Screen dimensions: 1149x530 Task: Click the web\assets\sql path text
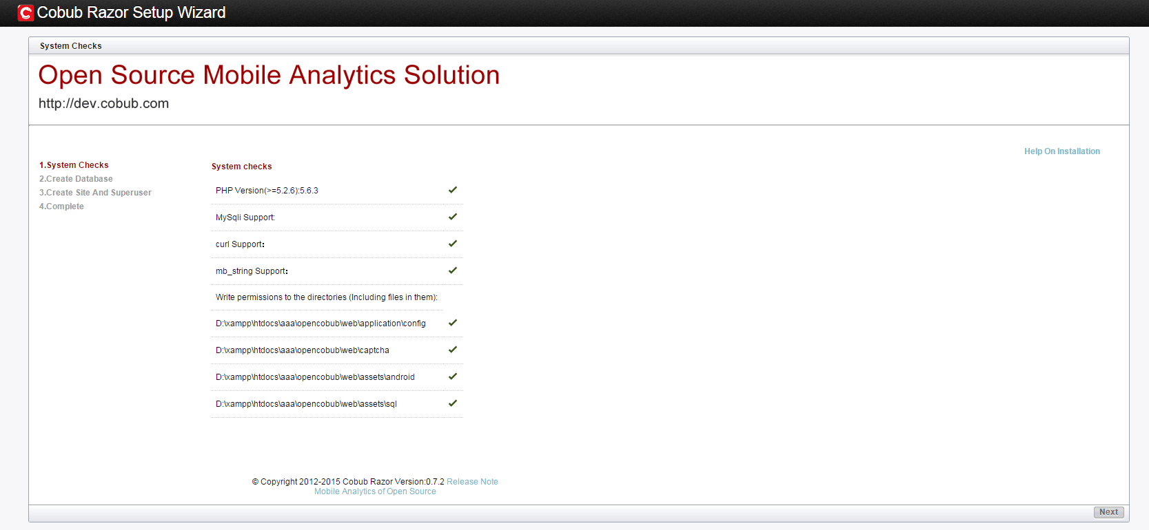click(x=306, y=404)
